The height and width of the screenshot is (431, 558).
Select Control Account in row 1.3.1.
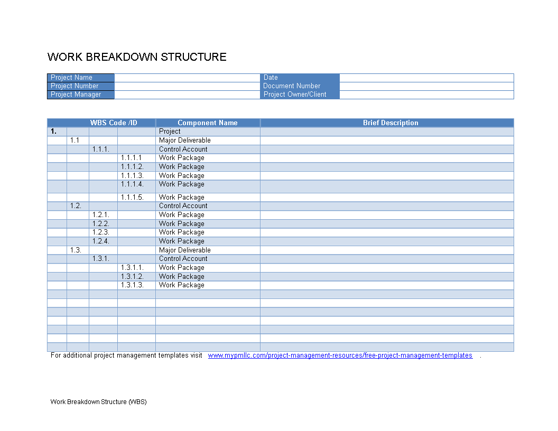pos(208,259)
